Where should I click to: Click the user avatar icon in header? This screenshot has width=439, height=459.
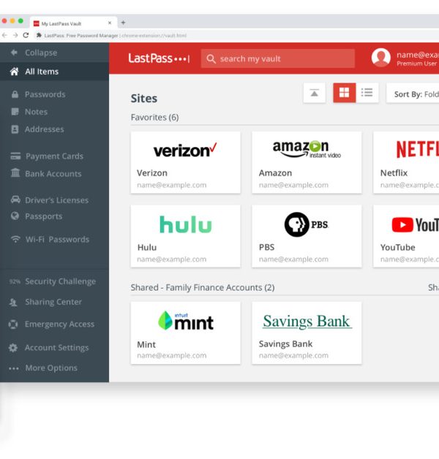coord(380,58)
